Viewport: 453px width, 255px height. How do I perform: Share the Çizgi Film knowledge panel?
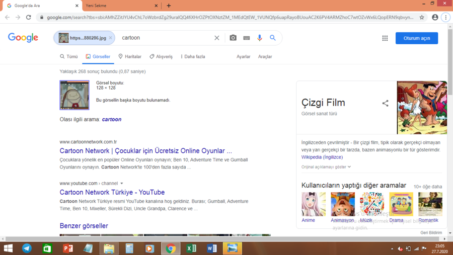(x=385, y=103)
